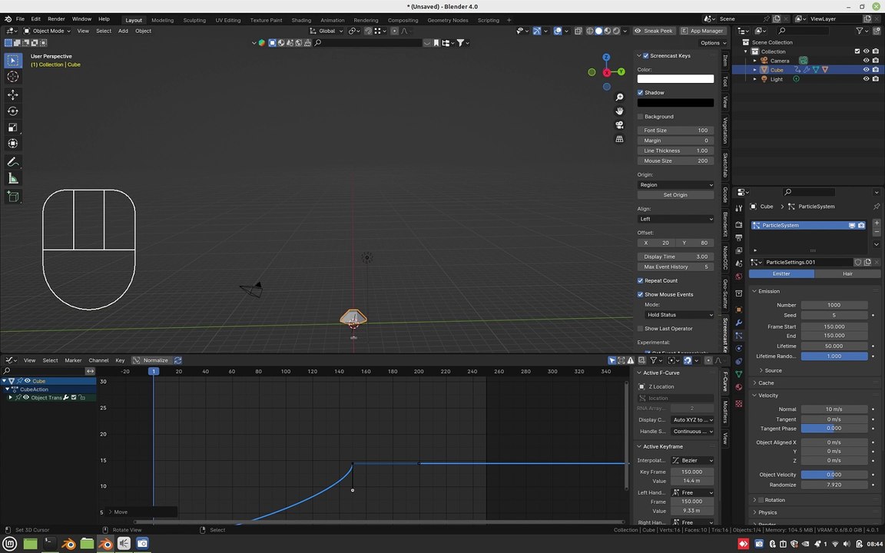This screenshot has width=885, height=553.
Task: Switch particle type to Hair
Action: (847, 273)
